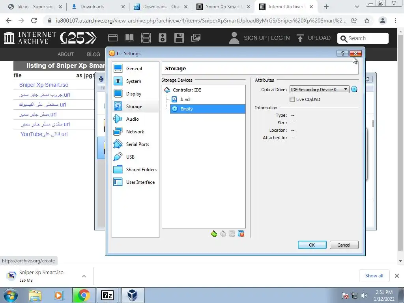The width and height of the screenshot is (404, 303).
Task: Click SIGN UP | LOG IN link
Action: pyautogui.click(x=267, y=38)
